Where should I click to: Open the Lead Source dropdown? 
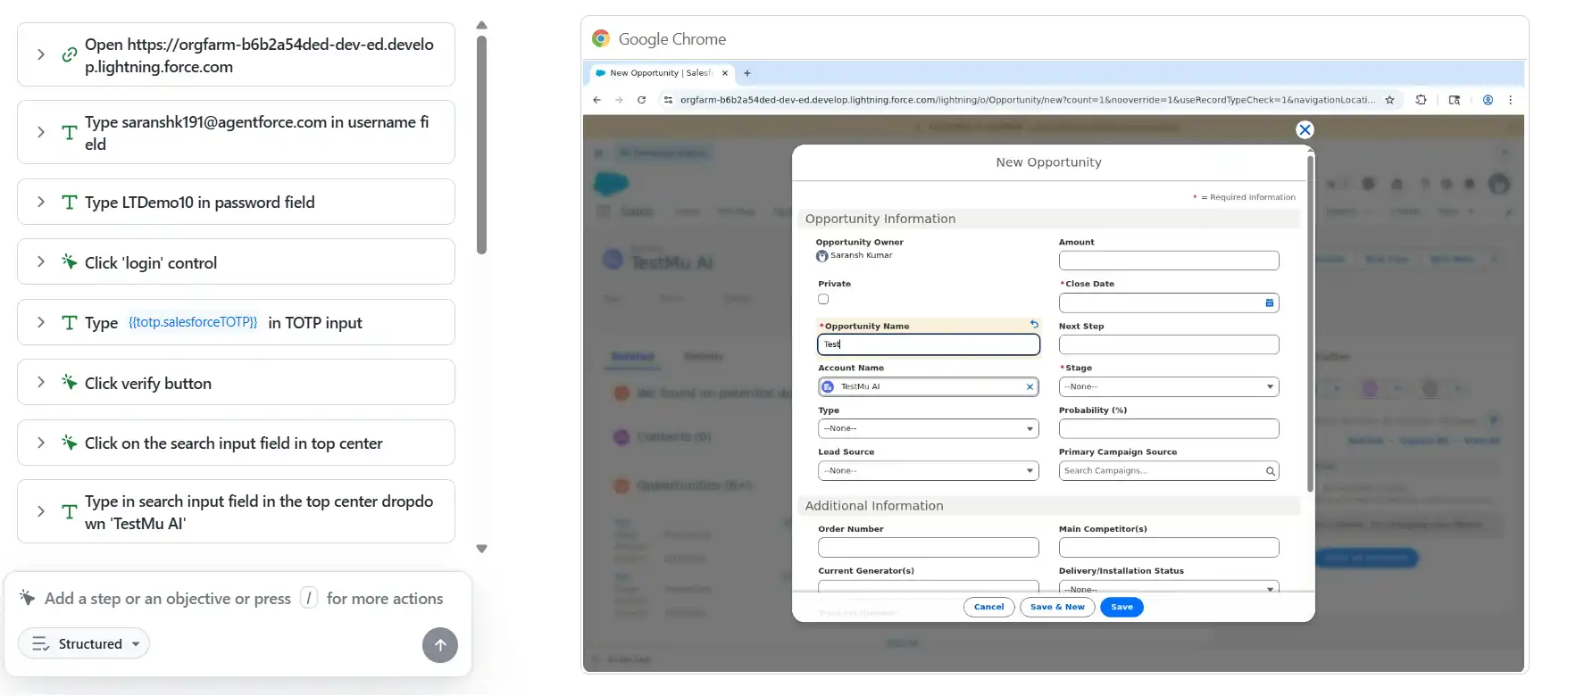click(929, 470)
